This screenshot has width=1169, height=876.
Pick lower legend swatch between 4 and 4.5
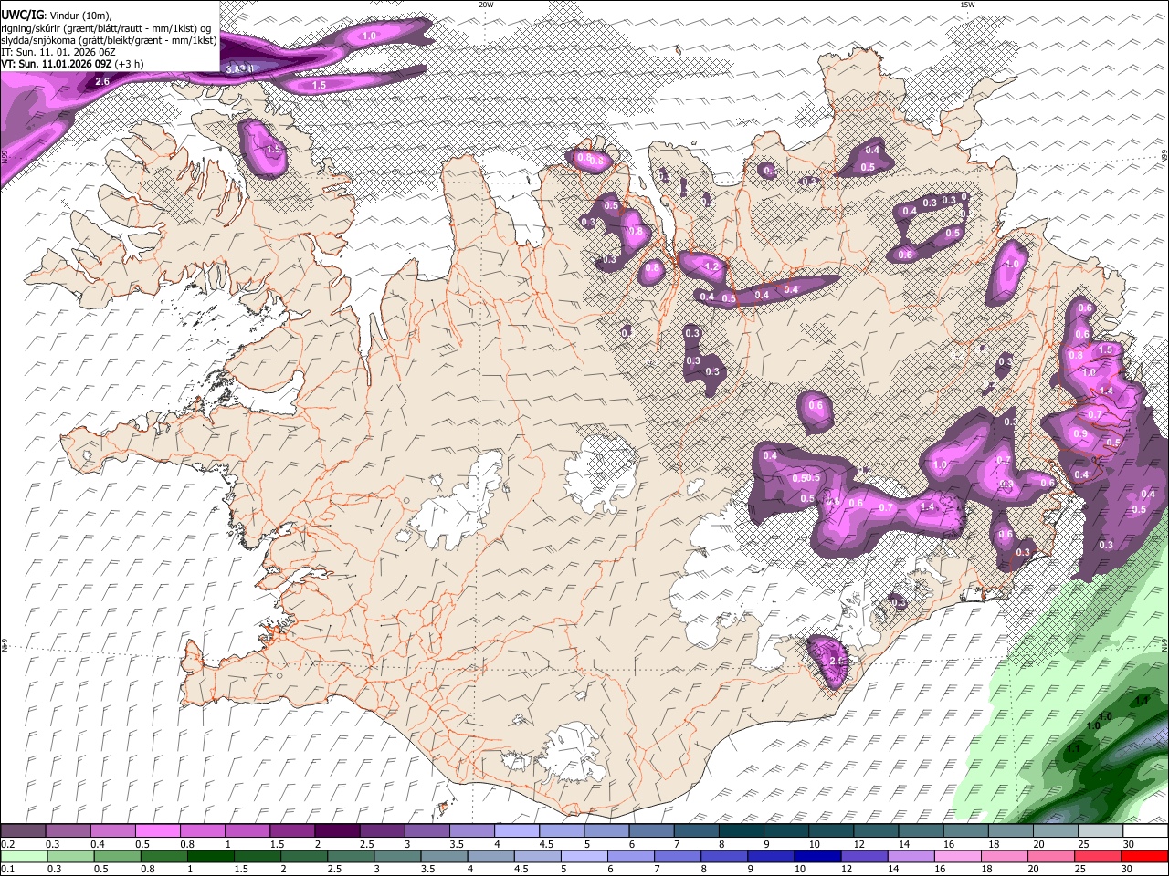pyautogui.click(x=490, y=857)
